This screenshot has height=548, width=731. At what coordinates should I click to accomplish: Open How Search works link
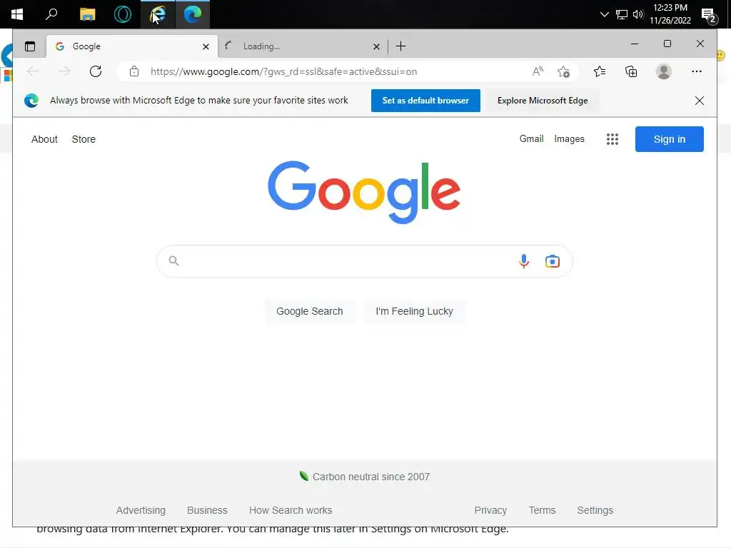pos(291,510)
